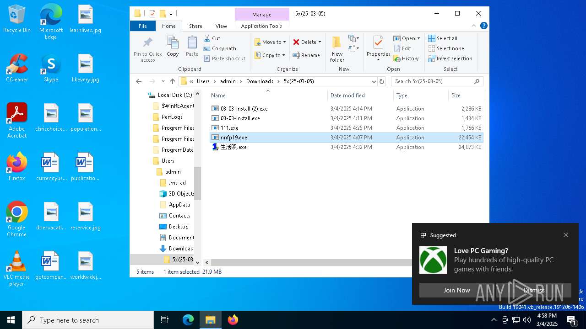Image resolution: width=586 pixels, height=329 pixels.
Task: Click Firefox icon in taskbar
Action: coord(233,320)
